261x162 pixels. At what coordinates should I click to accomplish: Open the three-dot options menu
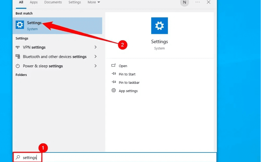197,2
